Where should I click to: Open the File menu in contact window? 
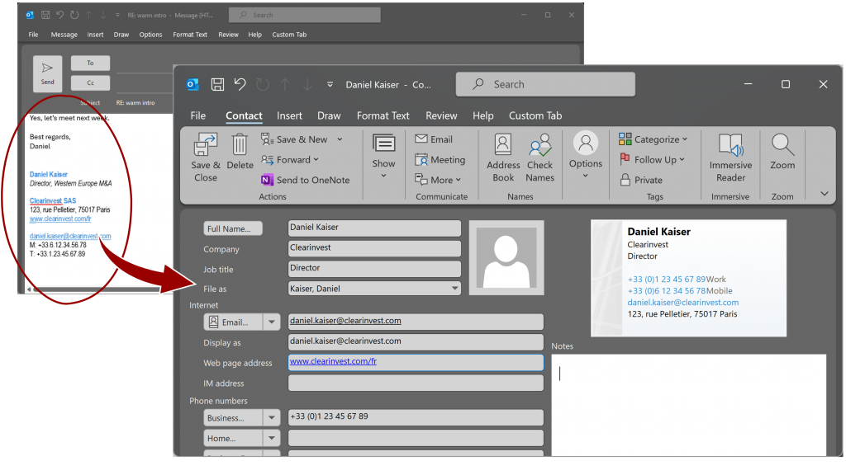coord(198,116)
